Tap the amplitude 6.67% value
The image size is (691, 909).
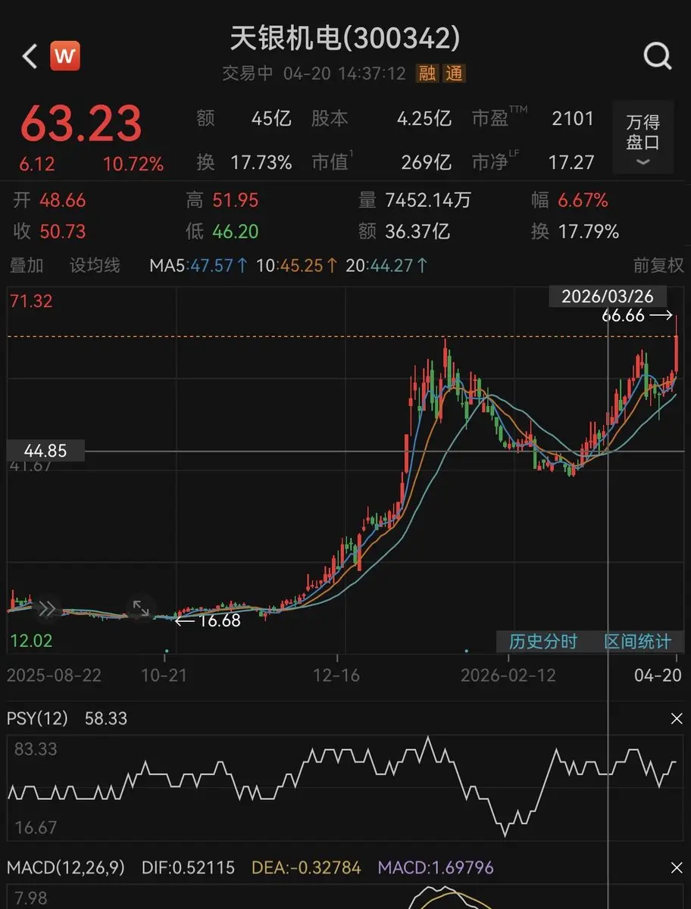tap(583, 201)
